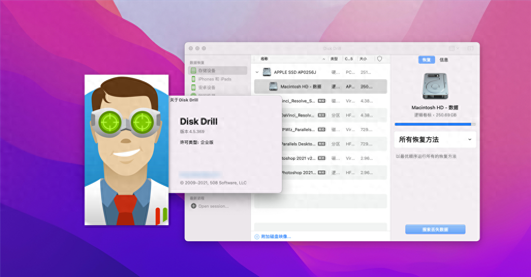Click R/O badge on Photoshop 2021 v2 row
This screenshot has height=277, width=531.
click(322, 158)
